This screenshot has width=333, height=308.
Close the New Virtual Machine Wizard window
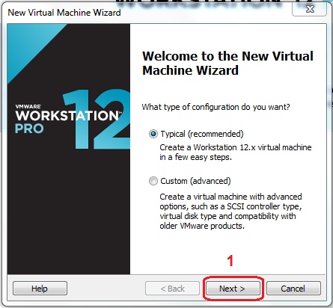310,9
